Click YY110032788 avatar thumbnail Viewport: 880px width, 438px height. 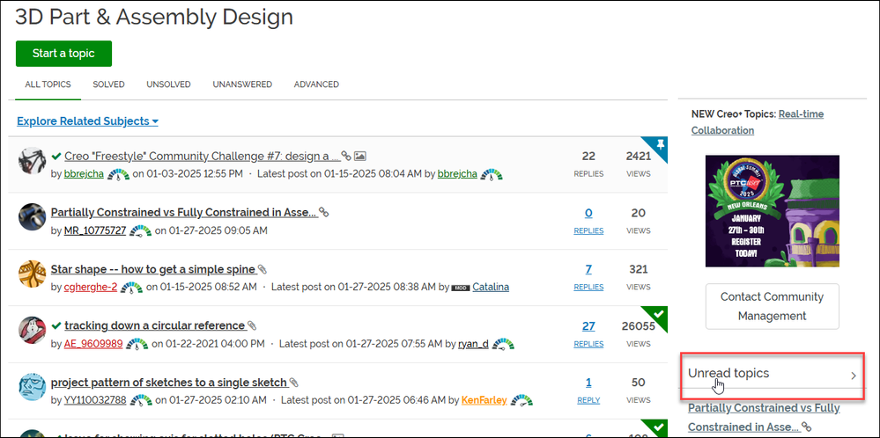(x=32, y=387)
